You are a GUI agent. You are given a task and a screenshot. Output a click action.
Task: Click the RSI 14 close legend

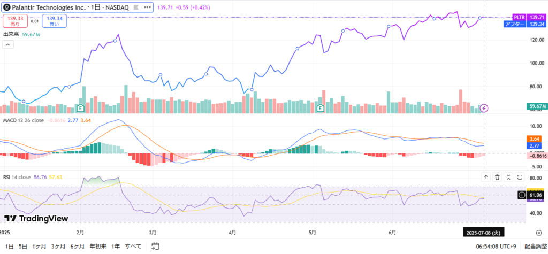[x=17, y=177]
